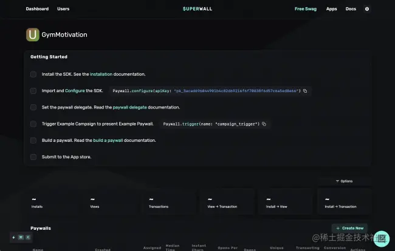Select the View → Transaction metric card
This screenshot has width=395, height=251.
(227, 202)
